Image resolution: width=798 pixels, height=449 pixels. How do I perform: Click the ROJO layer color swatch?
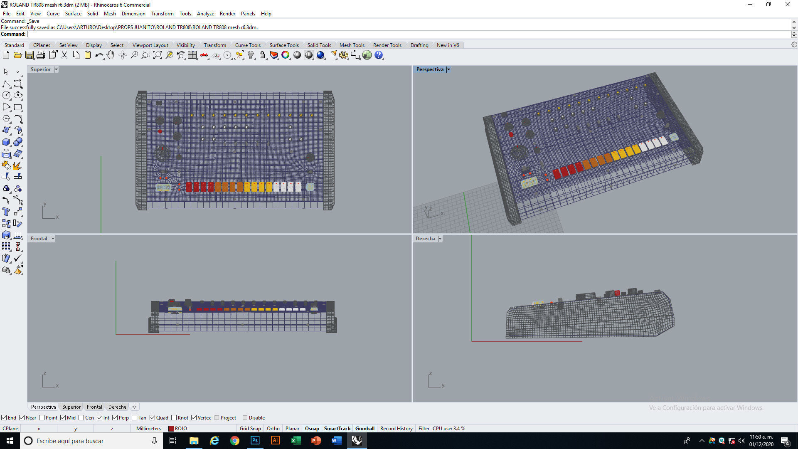[171, 429]
